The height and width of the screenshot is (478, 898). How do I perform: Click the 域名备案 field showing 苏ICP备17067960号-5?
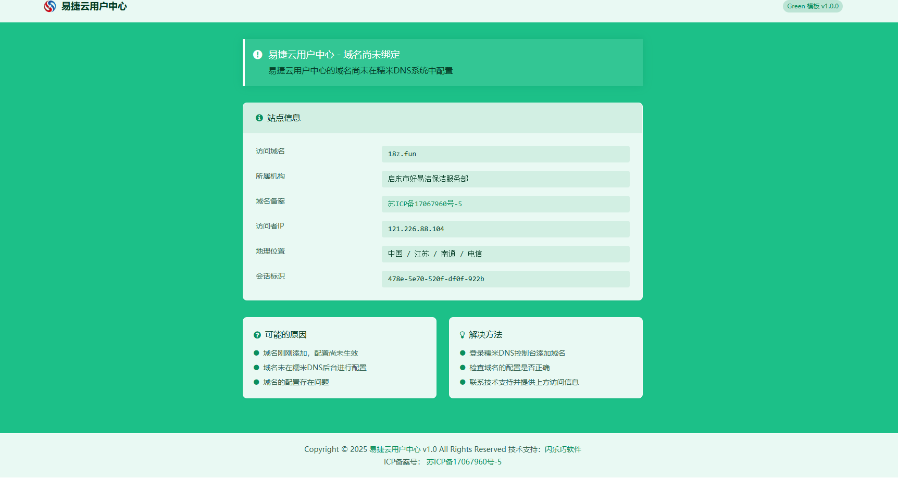pyautogui.click(x=505, y=204)
